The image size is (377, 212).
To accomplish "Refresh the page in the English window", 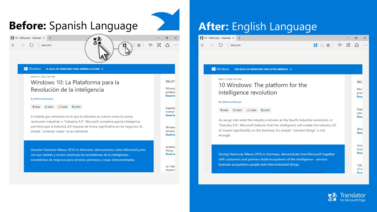I will click(x=221, y=45).
